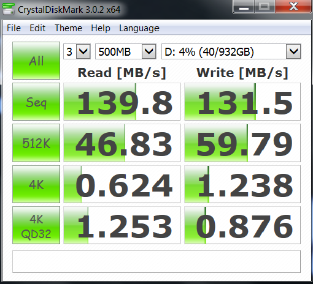Expand the D: drive selection dropdown
Screen dimensions: 313x284
293,51
